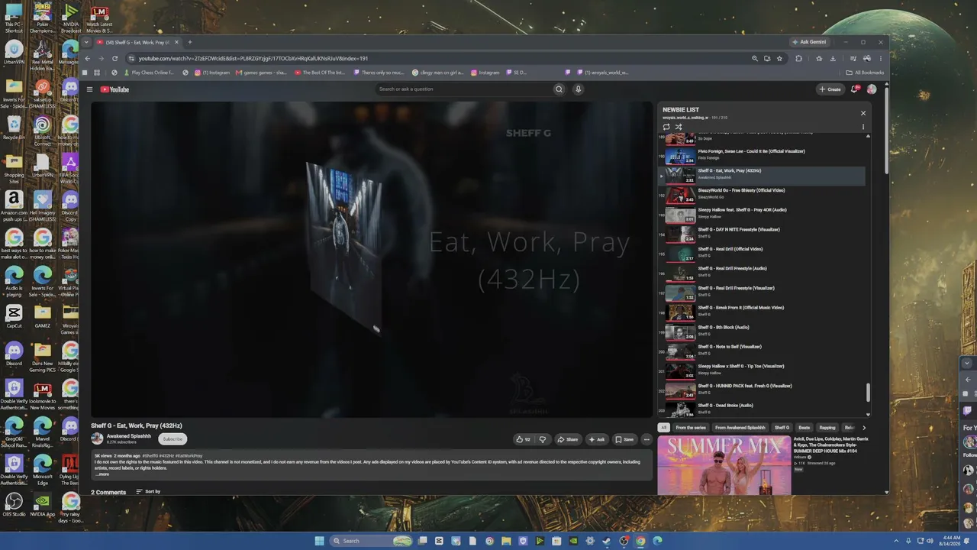Open Recycle Bin on desktop
Viewport: 977px width, 550px height.
coord(14,127)
